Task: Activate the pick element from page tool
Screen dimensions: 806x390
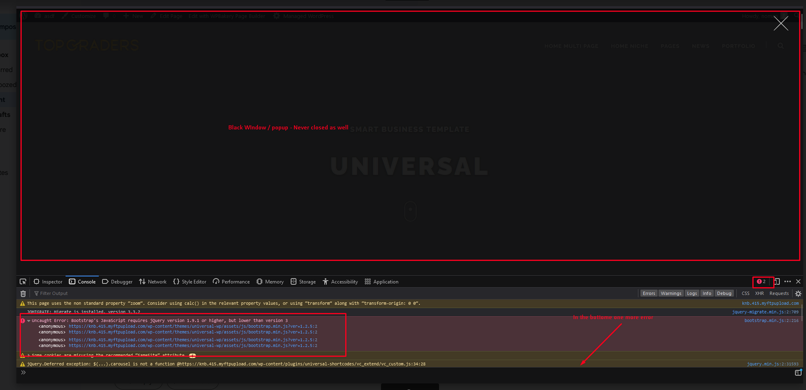Action: coord(23,282)
